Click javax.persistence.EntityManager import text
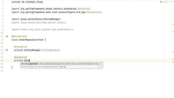The width and height of the screenshot is (174, 98). tap(40, 19)
